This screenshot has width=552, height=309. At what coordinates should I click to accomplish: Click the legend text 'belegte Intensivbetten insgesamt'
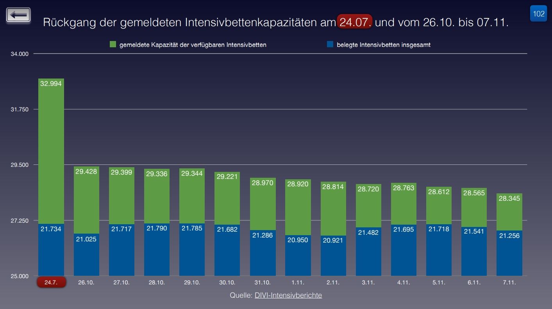tap(383, 45)
